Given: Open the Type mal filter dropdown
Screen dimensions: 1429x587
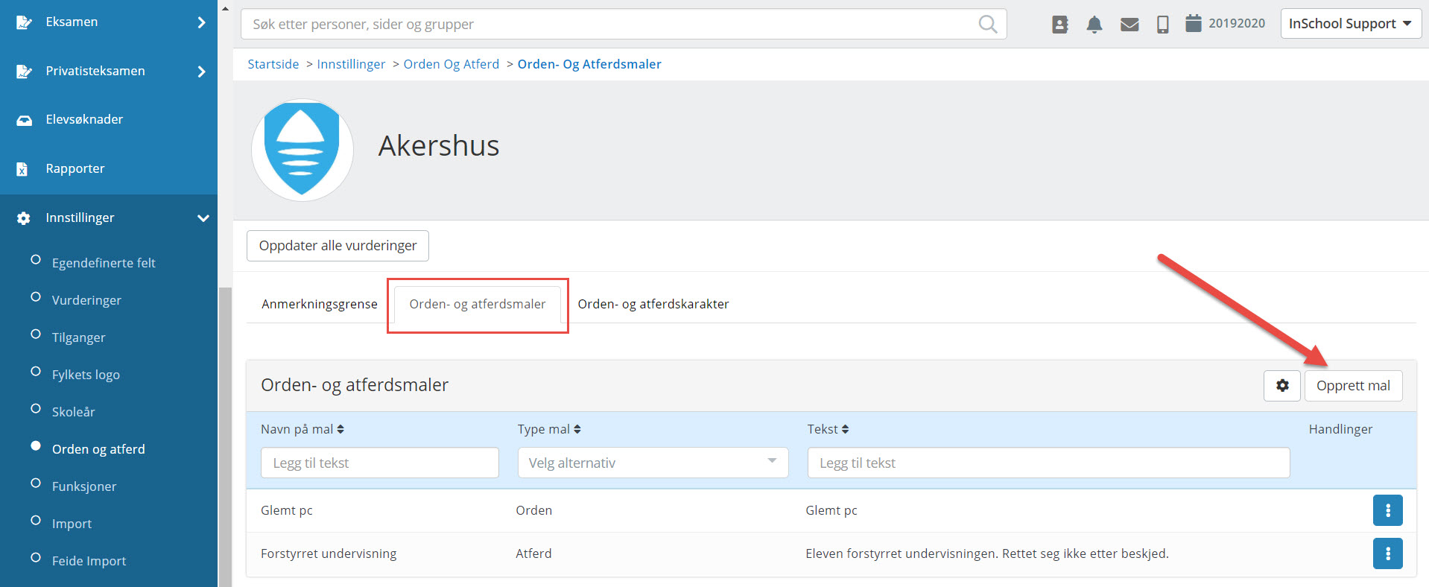Looking at the screenshot, I should click(653, 463).
